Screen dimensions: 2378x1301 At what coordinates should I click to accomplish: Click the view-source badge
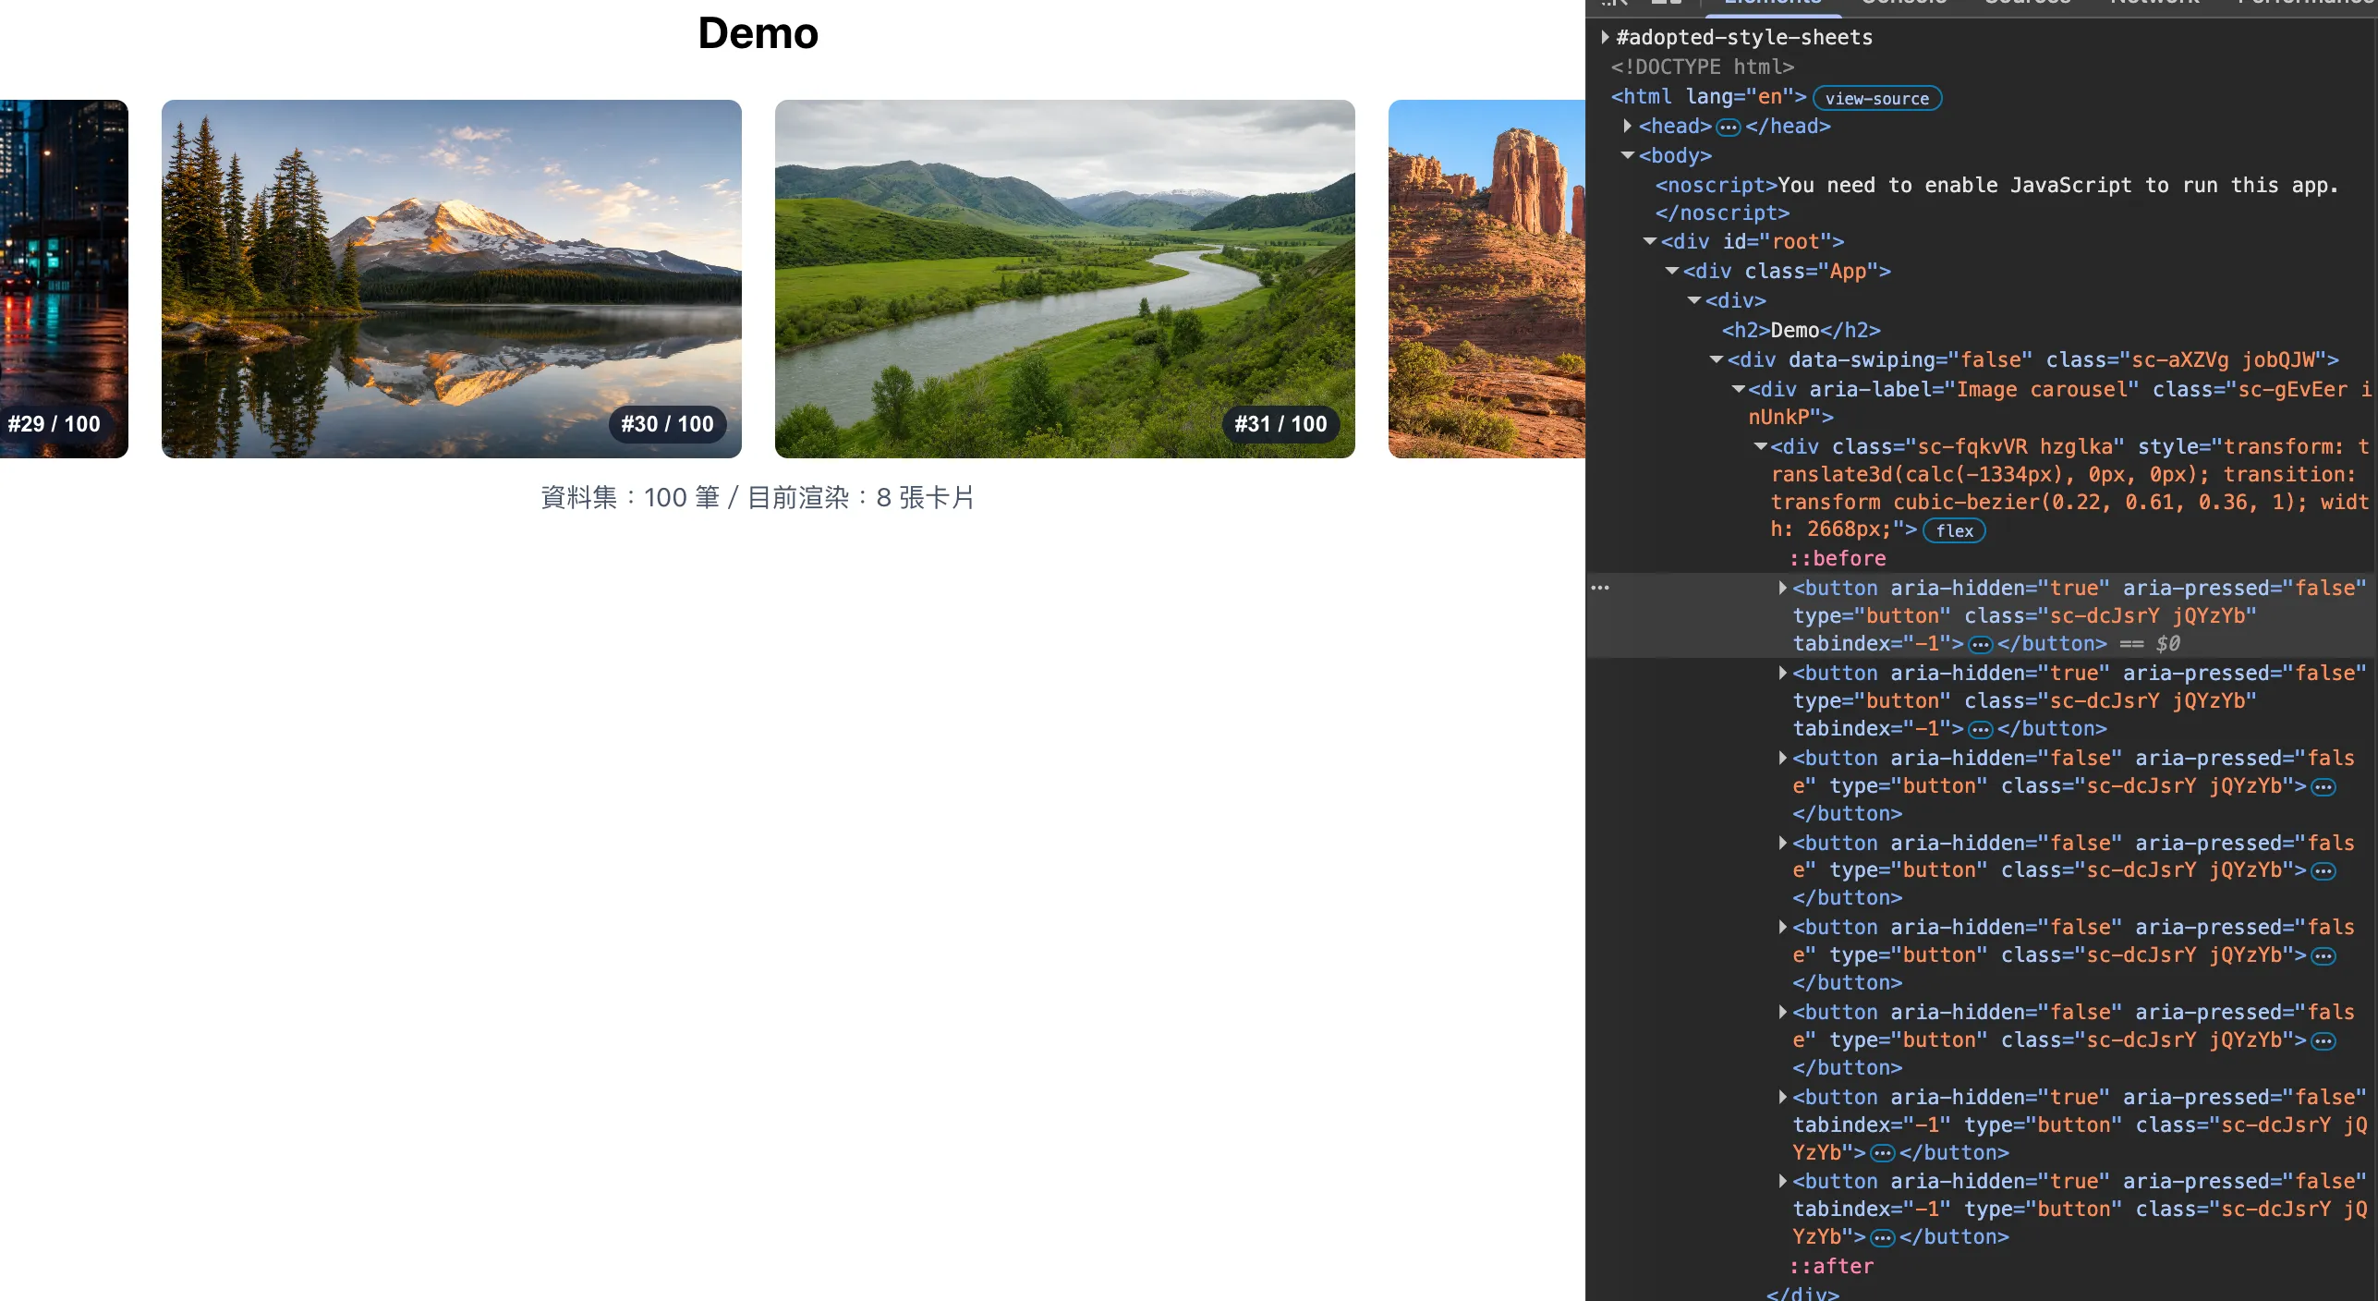click(x=1876, y=98)
